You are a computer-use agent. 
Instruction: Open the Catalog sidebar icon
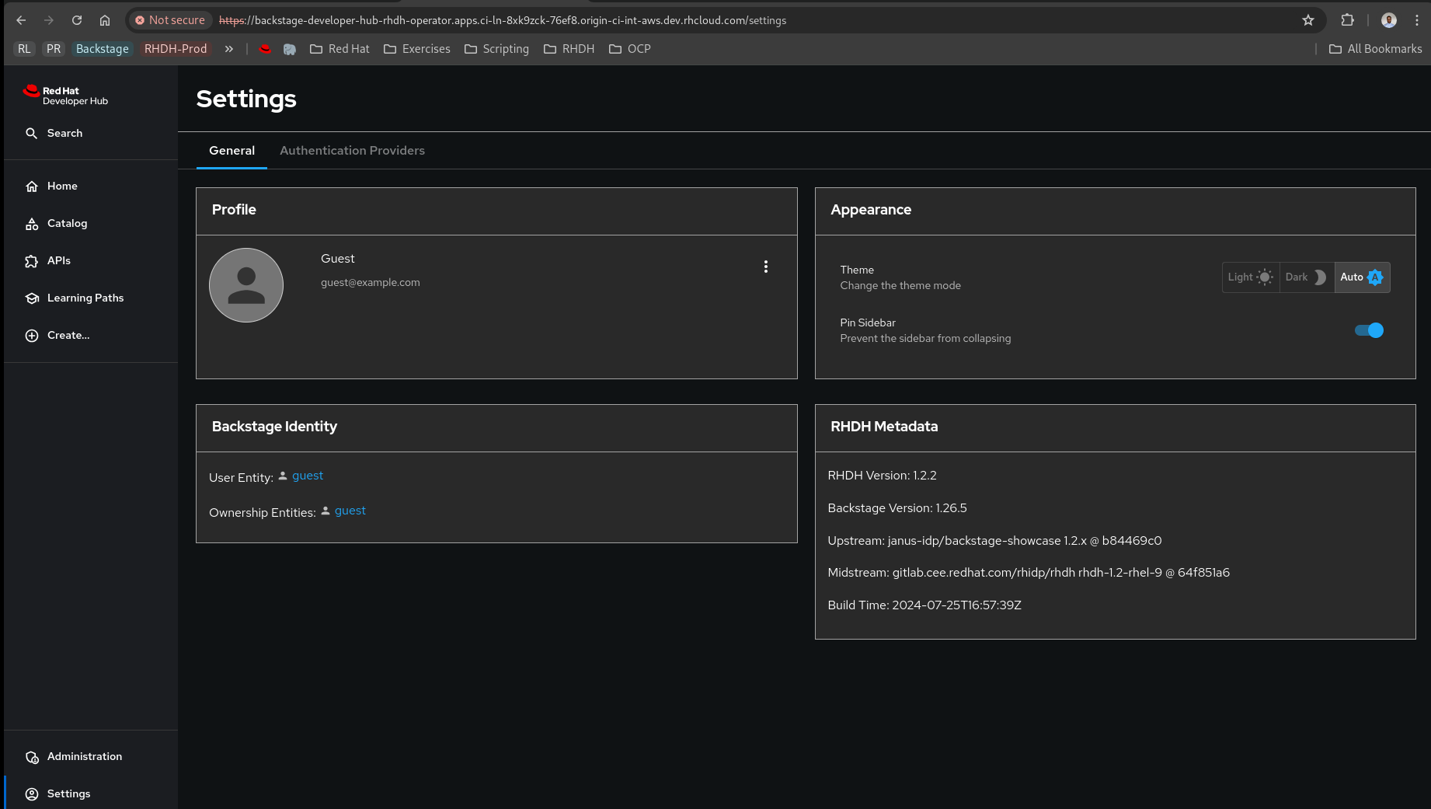pyautogui.click(x=32, y=224)
